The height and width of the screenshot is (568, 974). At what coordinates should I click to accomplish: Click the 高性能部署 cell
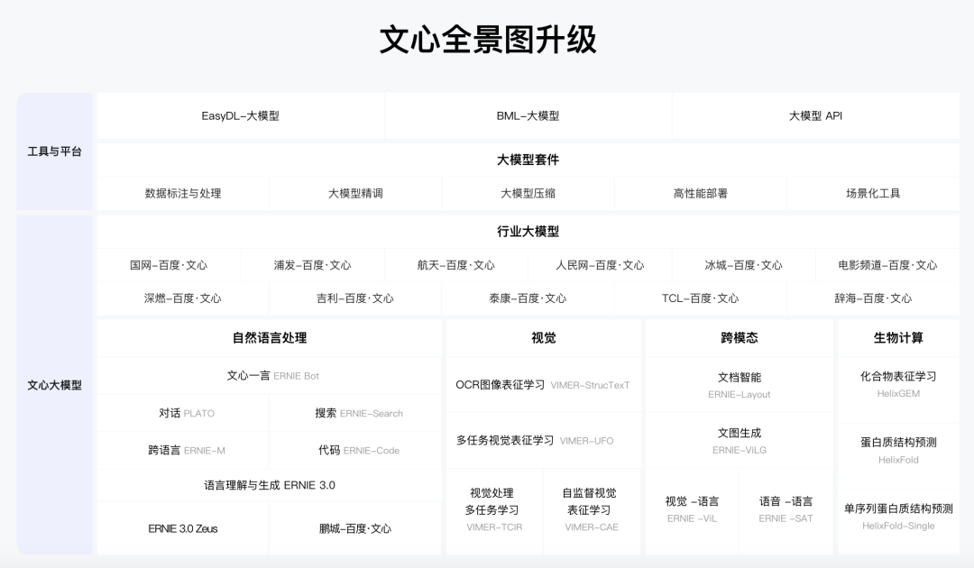(700, 192)
